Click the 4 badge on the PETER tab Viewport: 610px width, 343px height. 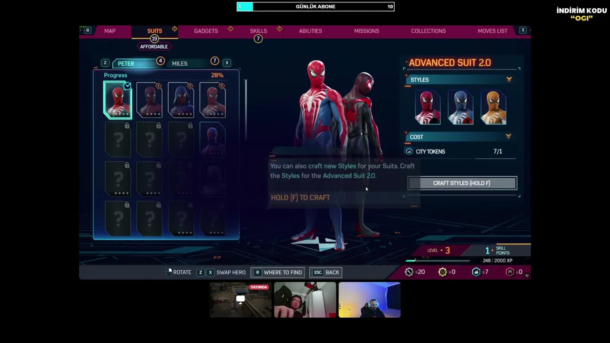160,61
